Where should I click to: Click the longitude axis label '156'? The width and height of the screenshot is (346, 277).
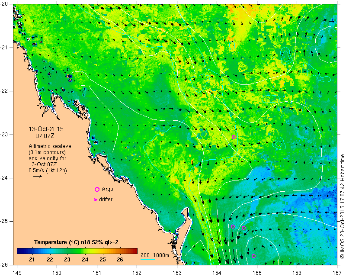[x=297, y=273]
